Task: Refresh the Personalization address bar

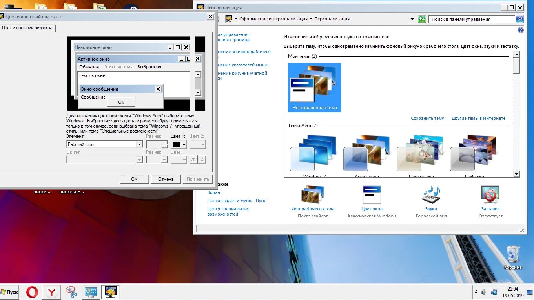Action: point(422,19)
